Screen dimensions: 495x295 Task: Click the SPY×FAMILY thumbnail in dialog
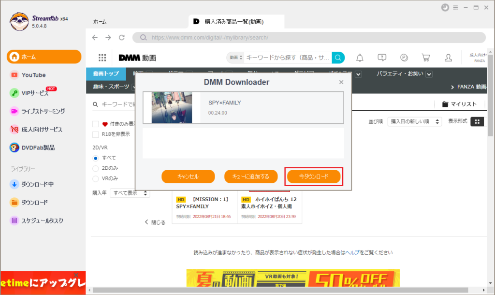[x=172, y=107]
